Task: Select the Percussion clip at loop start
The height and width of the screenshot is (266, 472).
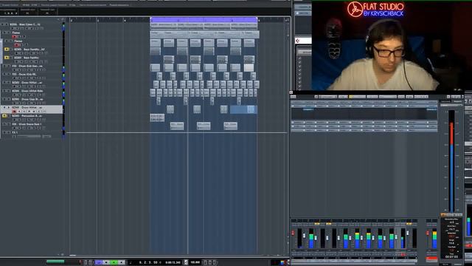Action: (157, 117)
